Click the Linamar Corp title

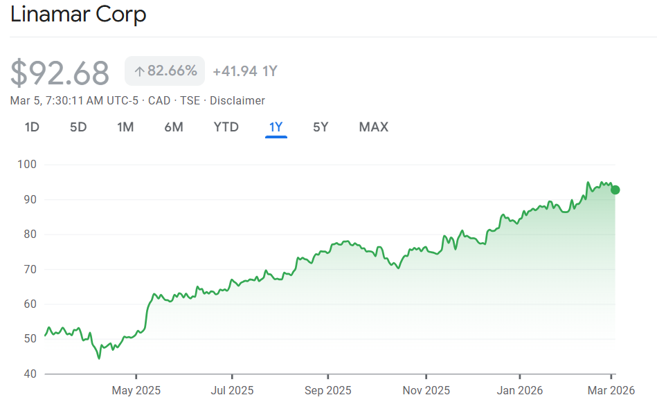[78, 15]
